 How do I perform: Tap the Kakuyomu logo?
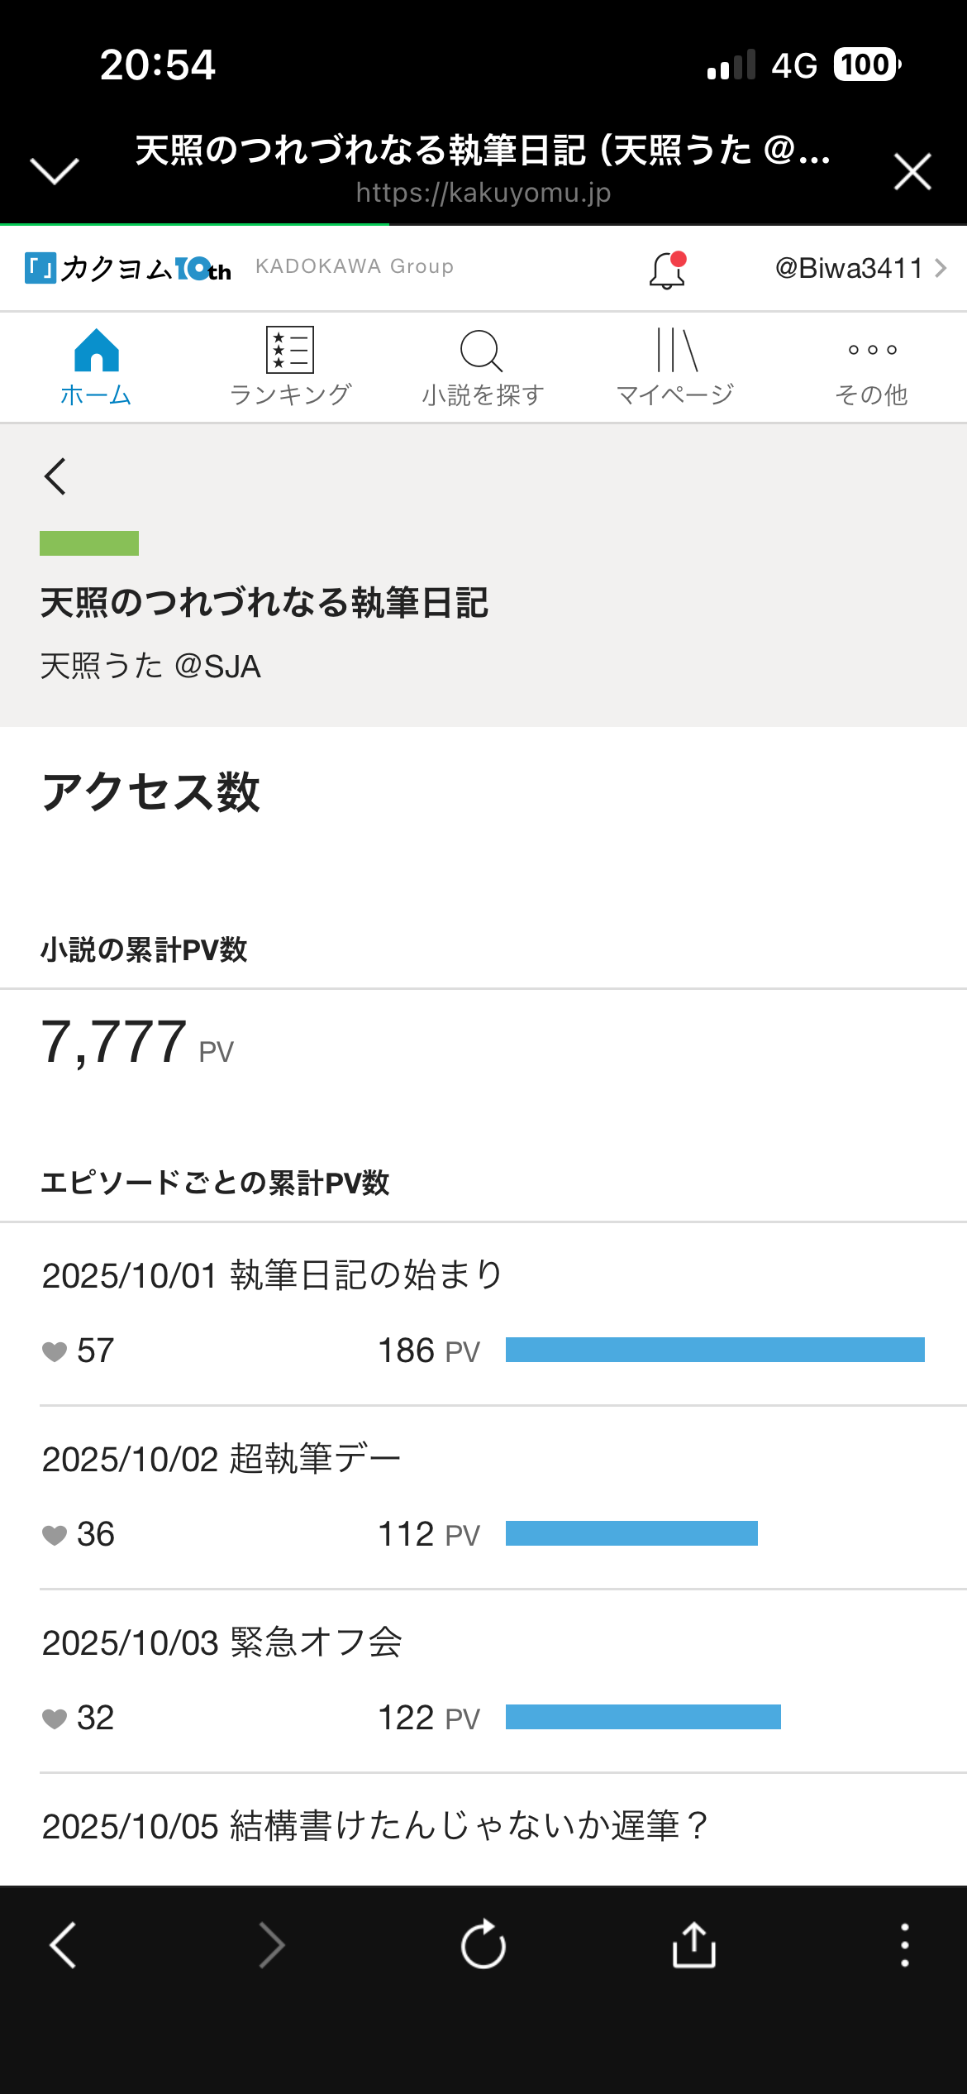click(128, 269)
